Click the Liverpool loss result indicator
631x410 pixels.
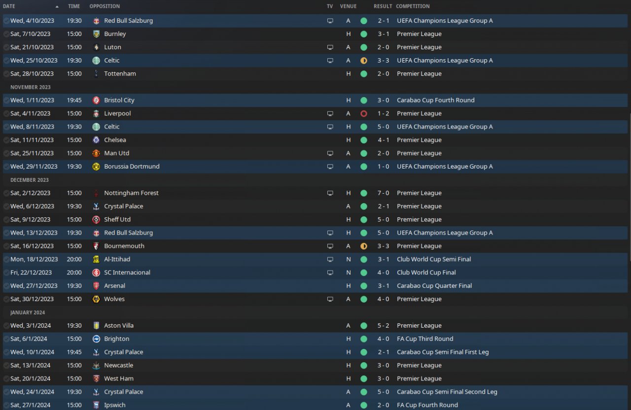point(364,113)
